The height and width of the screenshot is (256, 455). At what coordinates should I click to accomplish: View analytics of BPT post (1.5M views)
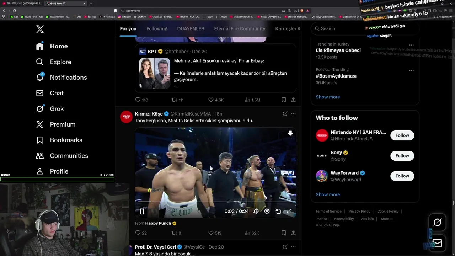(252, 100)
